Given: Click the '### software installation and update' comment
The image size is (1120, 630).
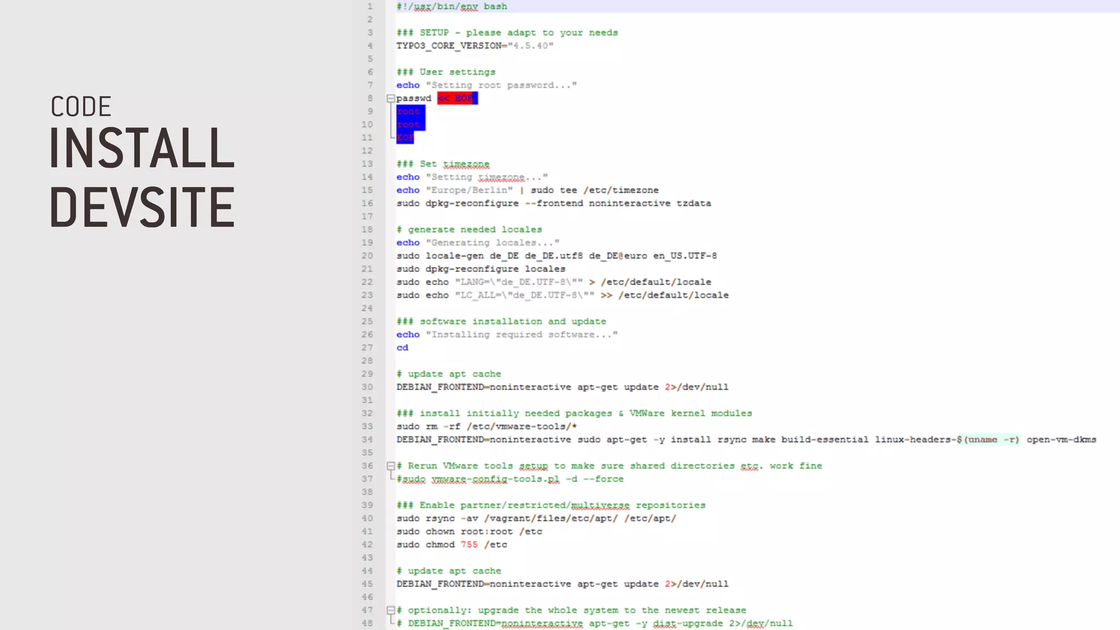Looking at the screenshot, I should tap(501, 322).
